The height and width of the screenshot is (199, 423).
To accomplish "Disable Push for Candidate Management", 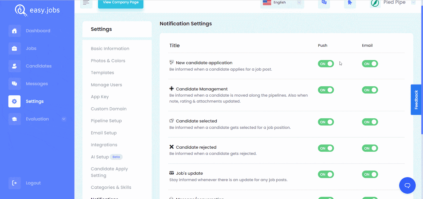I will click(x=326, y=90).
